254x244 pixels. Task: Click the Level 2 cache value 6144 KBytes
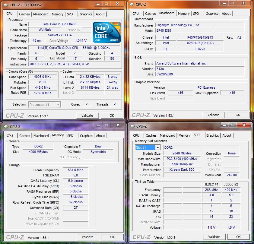coord(90,87)
